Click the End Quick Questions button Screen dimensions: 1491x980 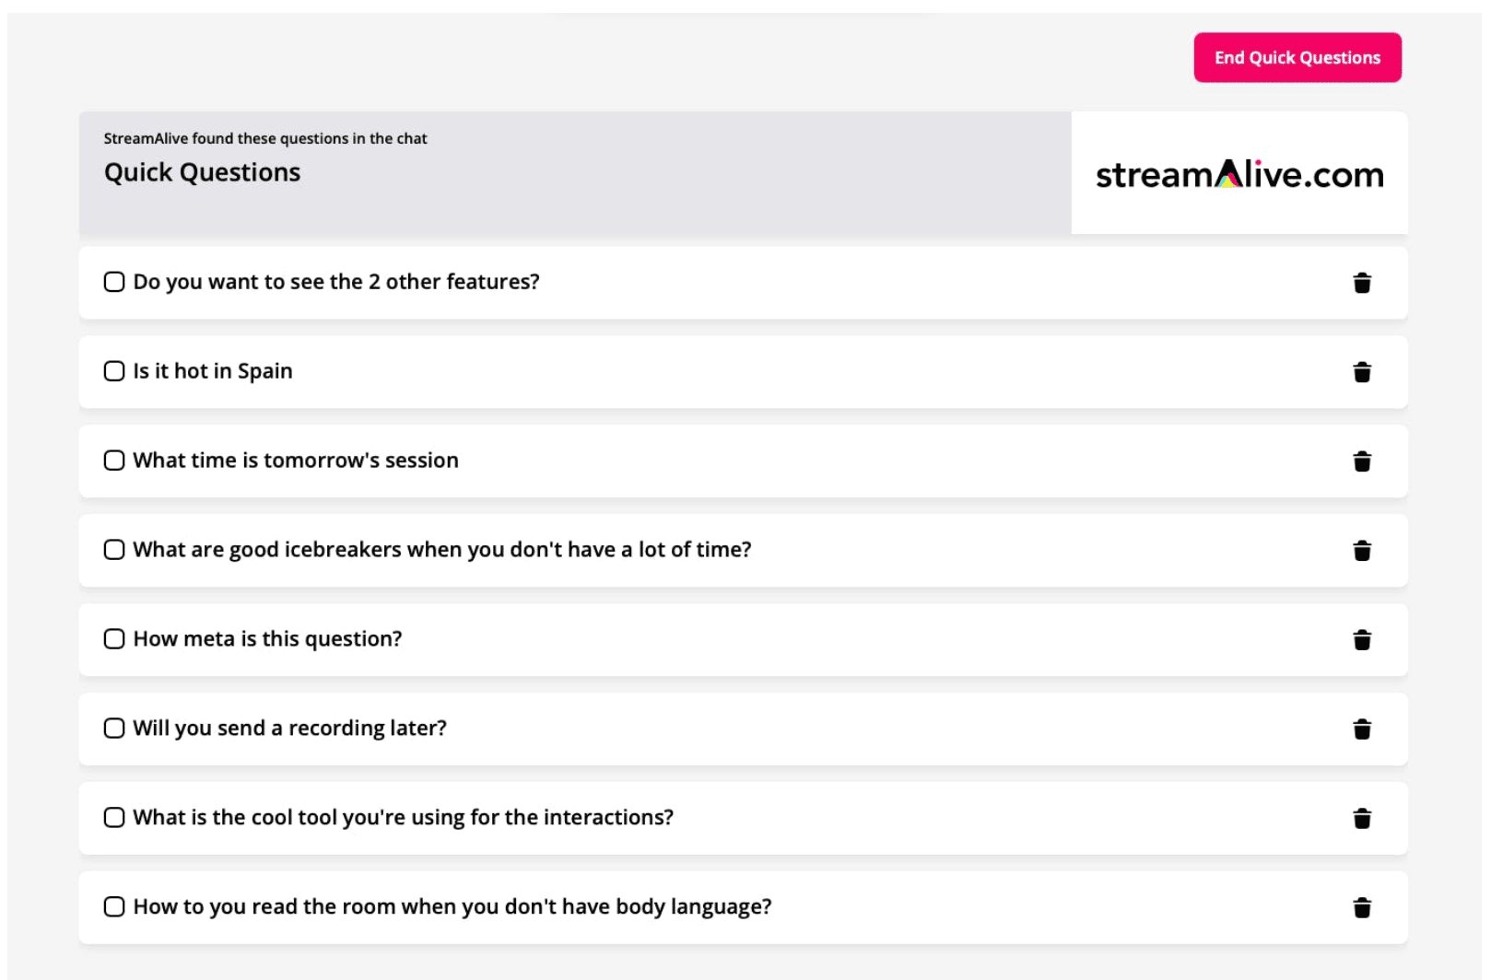pyautogui.click(x=1297, y=58)
